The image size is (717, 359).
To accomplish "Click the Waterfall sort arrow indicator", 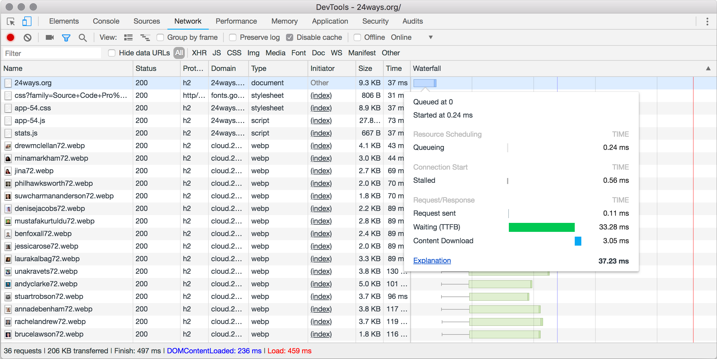I will (708, 69).
